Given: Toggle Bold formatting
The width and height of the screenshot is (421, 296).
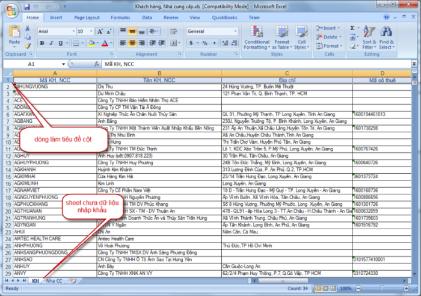Looking at the screenshot, I should 42,43.
